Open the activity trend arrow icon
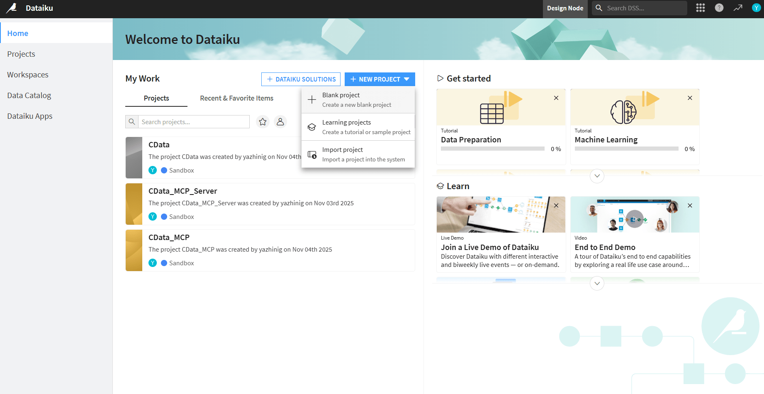The image size is (764, 394). pyautogui.click(x=738, y=8)
